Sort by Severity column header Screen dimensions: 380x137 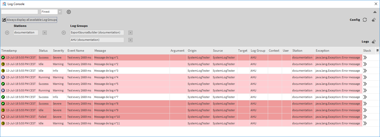pos(58,51)
